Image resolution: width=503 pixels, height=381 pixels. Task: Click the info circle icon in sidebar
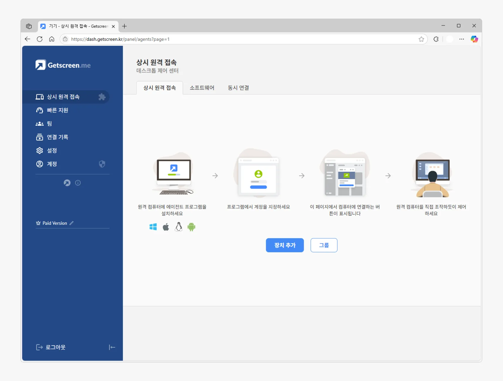coord(78,183)
